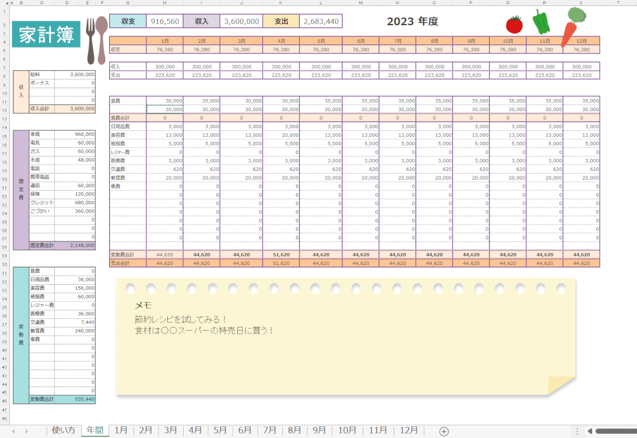The image size is (637, 438).
Task: Select the 収入 total value 3,600,000
Action: (241, 21)
